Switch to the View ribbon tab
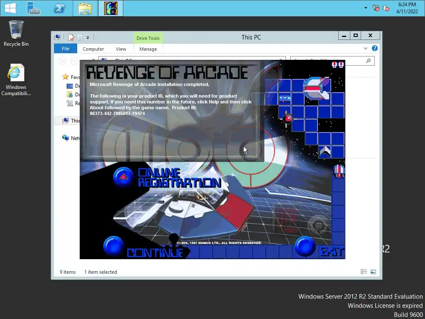425x319 pixels. [121, 49]
